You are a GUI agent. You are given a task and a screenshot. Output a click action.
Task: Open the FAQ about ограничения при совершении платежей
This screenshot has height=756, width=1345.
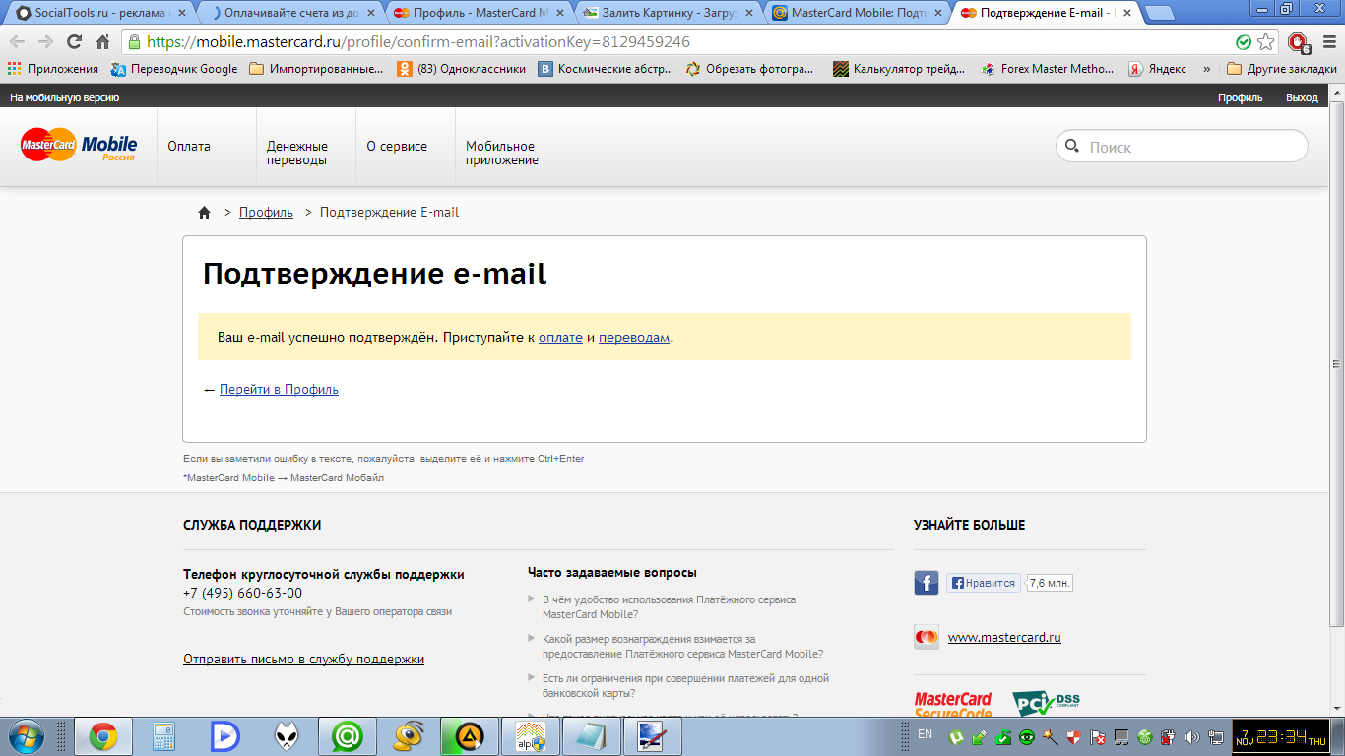(x=685, y=685)
